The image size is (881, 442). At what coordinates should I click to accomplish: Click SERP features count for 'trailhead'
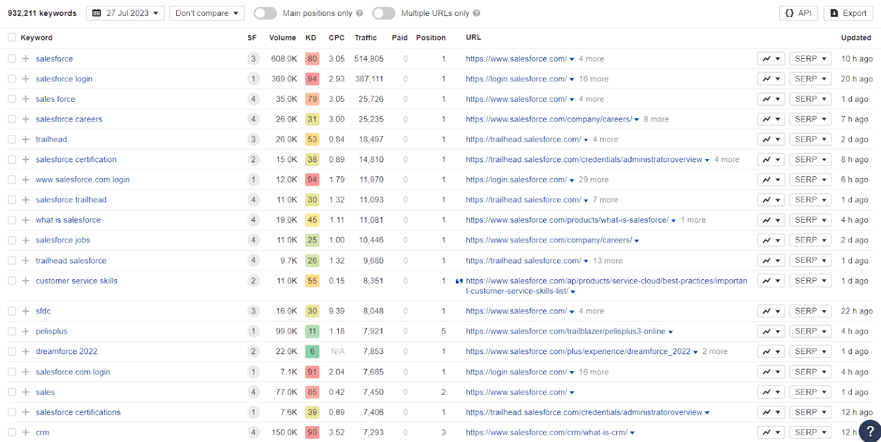tap(253, 140)
